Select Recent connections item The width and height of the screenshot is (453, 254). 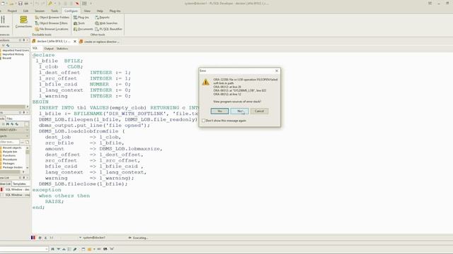[6, 58]
